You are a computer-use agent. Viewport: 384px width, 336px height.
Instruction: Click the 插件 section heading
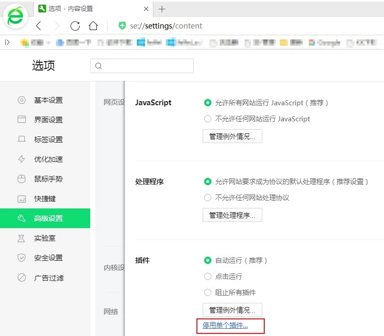(x=143, y=260)
